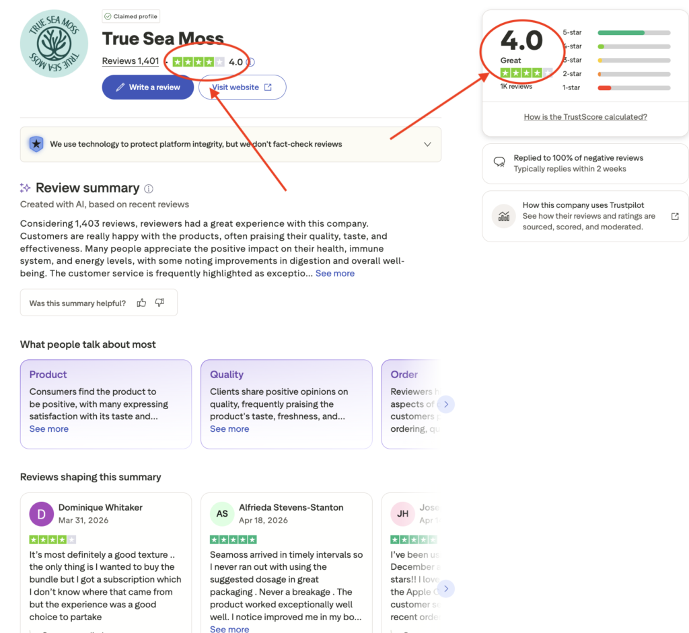This screenshot has height=633, width=689.
Task: Expand review summary with See more
Action: (x=335, y=273)
